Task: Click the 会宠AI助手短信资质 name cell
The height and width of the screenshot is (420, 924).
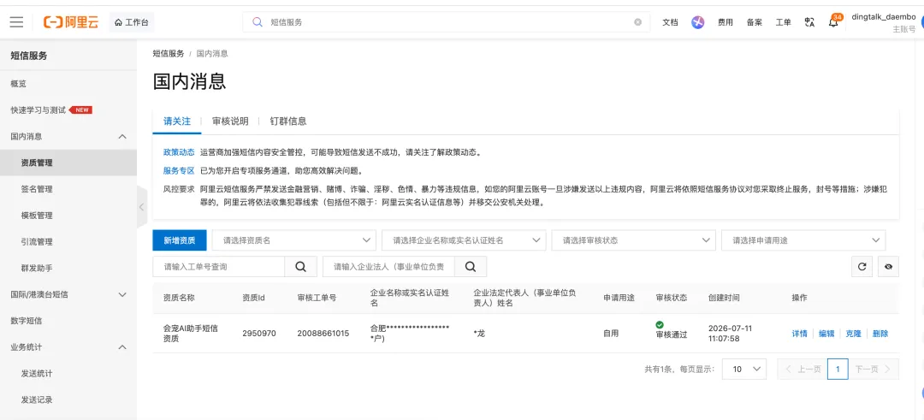Action: [190, 334]
